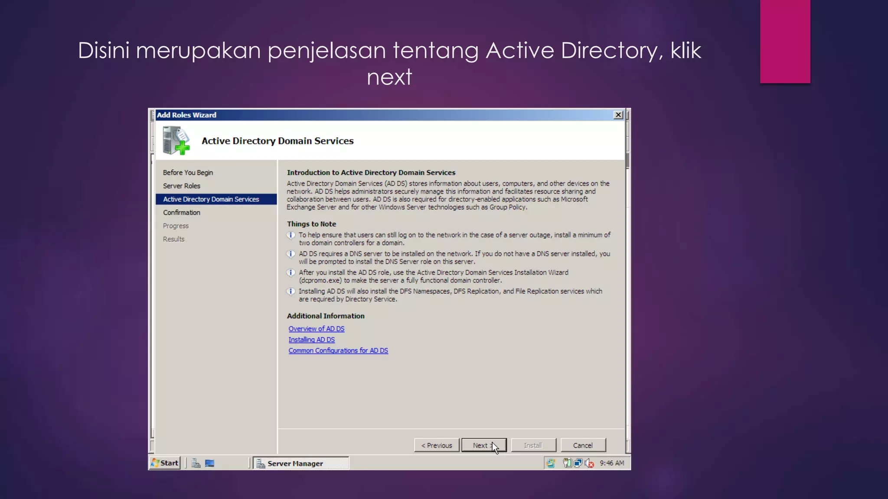
Task: Close the Add Roles Wizard window
Action: coord(618,115)
